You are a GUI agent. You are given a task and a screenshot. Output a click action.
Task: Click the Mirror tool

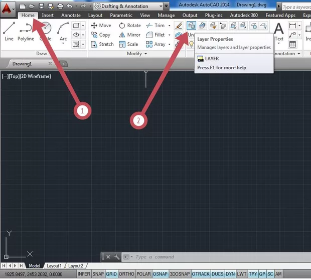pos(129,35)
